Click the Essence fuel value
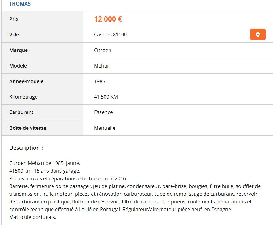Image resolution: width=273 pixels, height=225 pixels. point(103,112)
